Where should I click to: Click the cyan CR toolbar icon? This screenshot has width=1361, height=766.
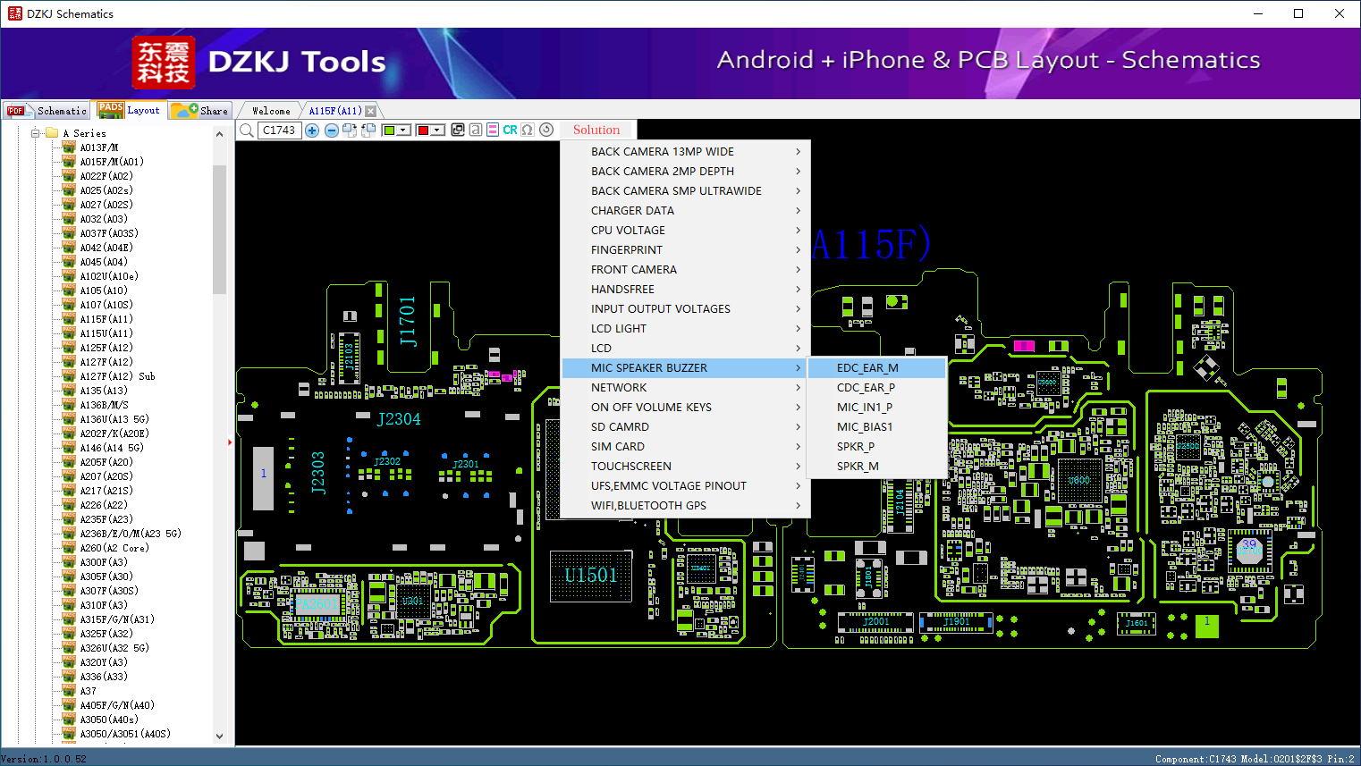510,130
